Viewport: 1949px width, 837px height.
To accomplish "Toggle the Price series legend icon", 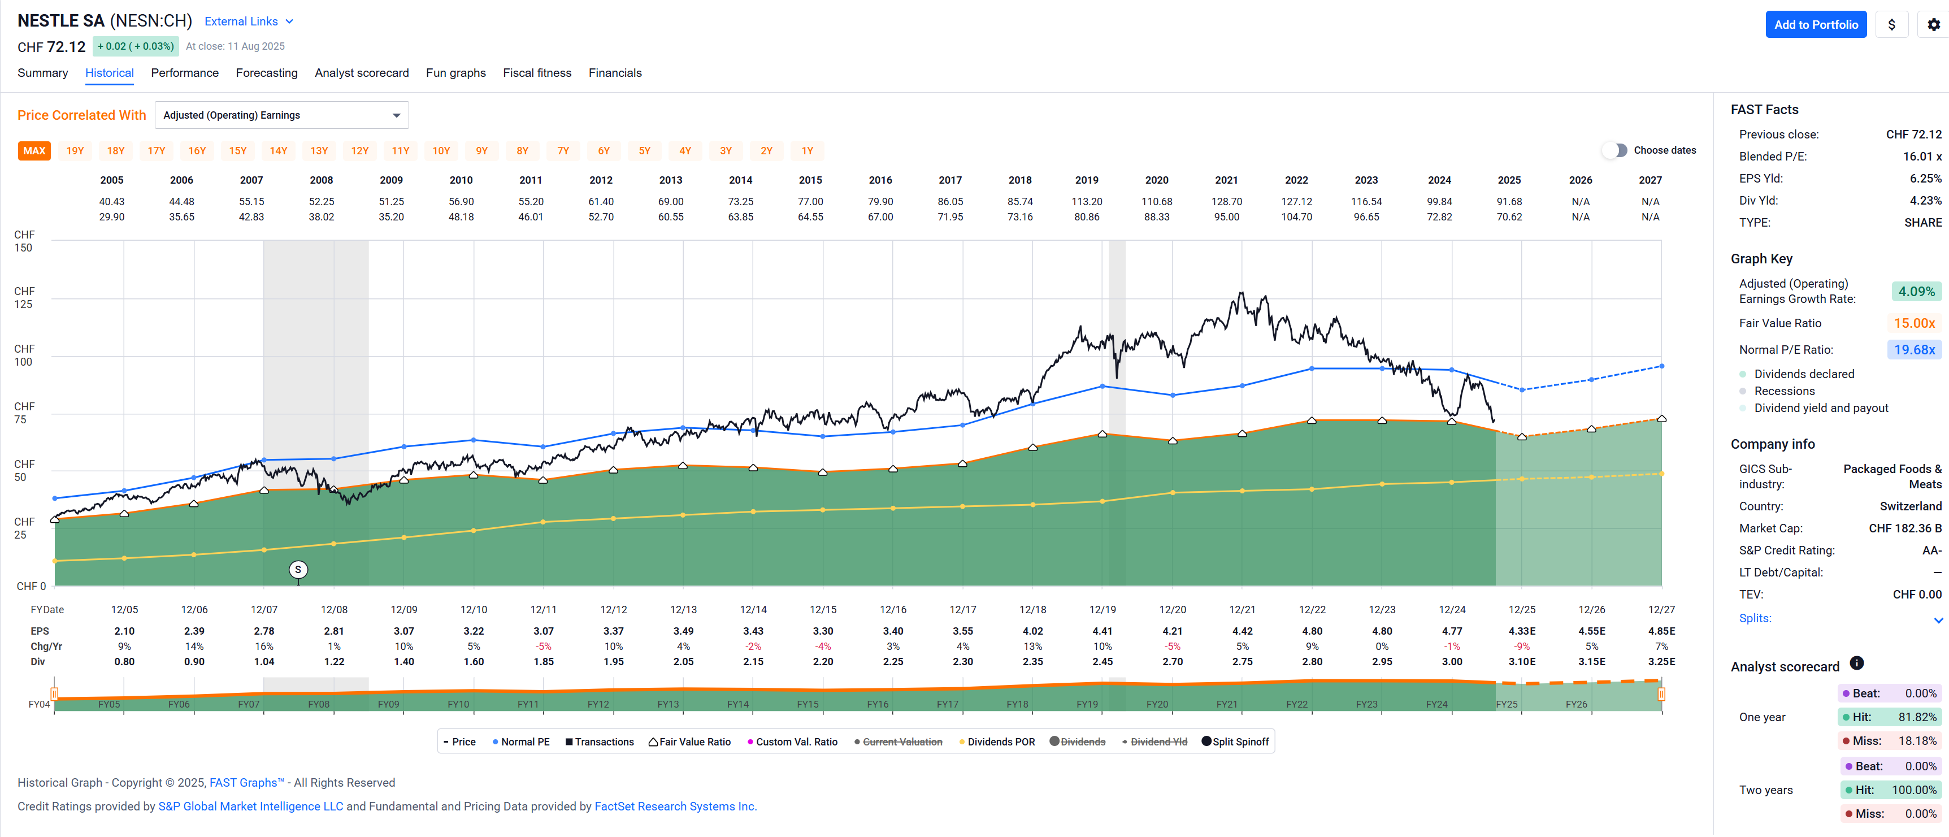I will 446,743.
